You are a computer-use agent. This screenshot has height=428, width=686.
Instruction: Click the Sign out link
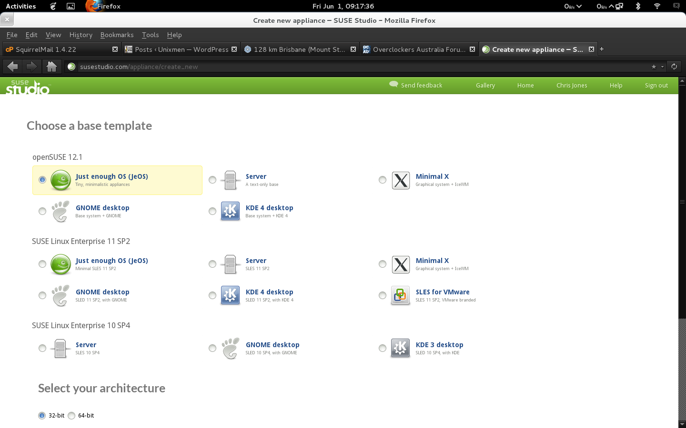(656, 86)
